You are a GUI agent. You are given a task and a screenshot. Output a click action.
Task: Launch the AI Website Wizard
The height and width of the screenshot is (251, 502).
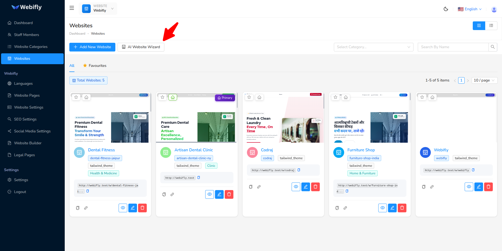(141, 47)
